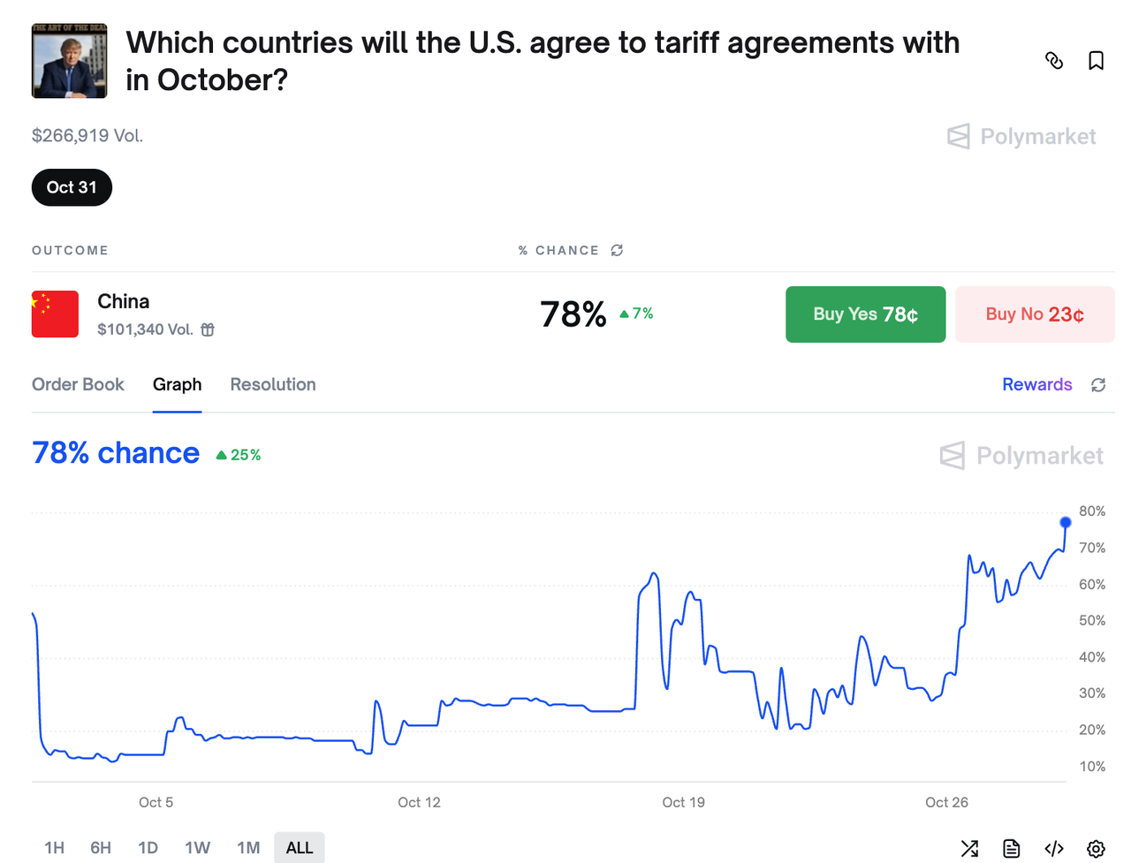
Task: Switch chart to 1M range
Action: pos(248,848)
